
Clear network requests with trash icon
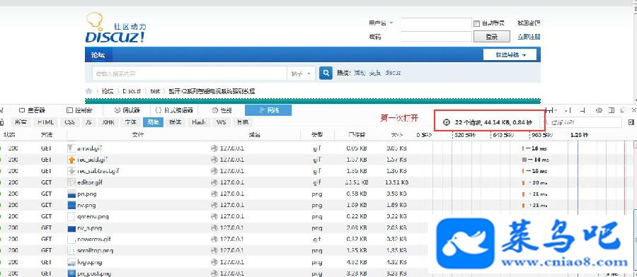click(1, 122)
